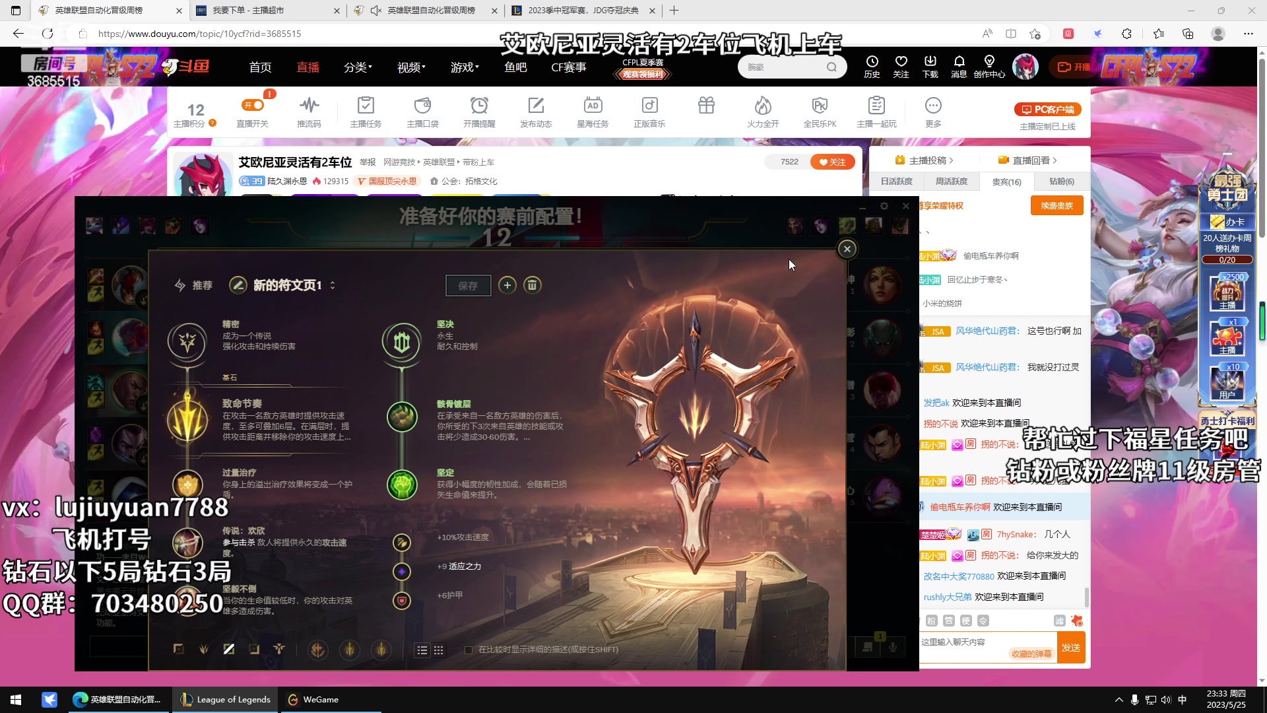Screen dimensions: 1267x713
Task: Switch to 贵宾(16) tab
Action: (1006, 182)
